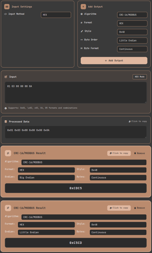Click the HEX Mode badge

click(140, 77)
